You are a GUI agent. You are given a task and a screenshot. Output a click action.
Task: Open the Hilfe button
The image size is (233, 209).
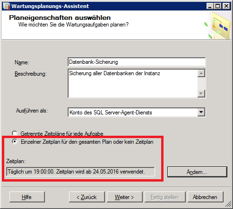[x=27, y=197]
